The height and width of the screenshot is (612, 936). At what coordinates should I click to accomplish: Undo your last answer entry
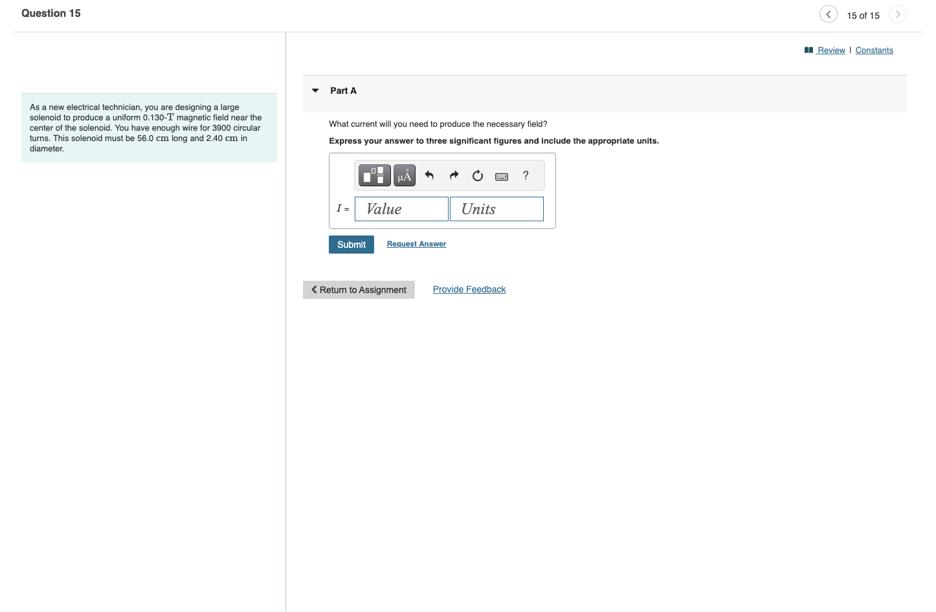point(429,175)
